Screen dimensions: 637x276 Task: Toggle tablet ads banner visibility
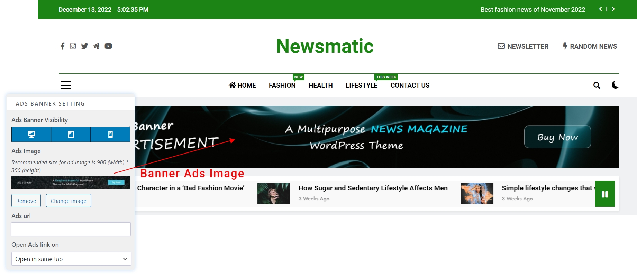click(71, 135)
